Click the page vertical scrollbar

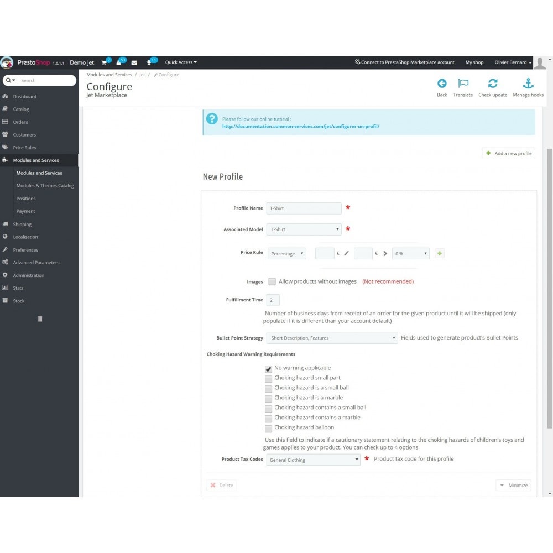click(x=550, y=289)
